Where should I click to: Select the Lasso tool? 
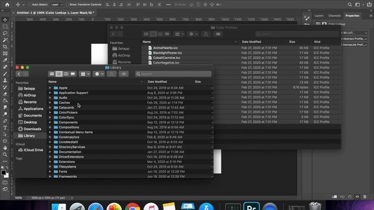click(5, 33)
